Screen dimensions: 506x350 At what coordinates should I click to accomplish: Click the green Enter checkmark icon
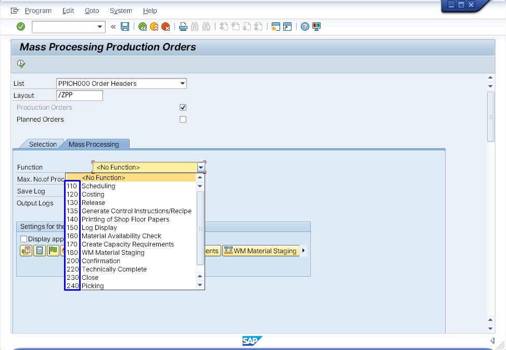pyautogui.click(x=21, y=27)
